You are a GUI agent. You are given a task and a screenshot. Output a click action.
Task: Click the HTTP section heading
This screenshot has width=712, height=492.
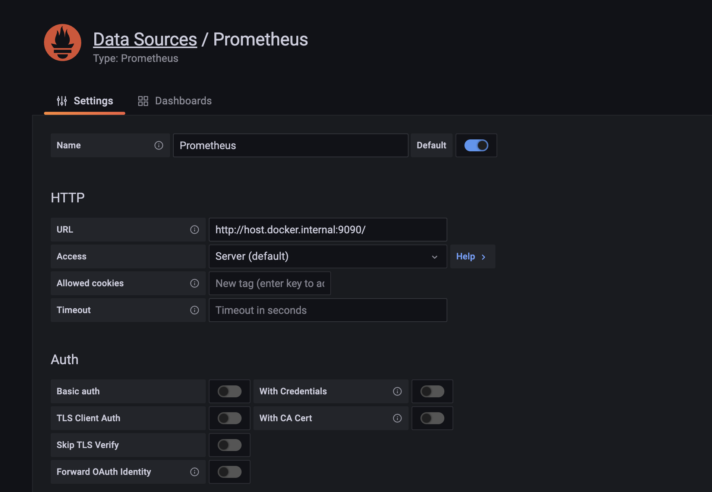tap(68, 198)
